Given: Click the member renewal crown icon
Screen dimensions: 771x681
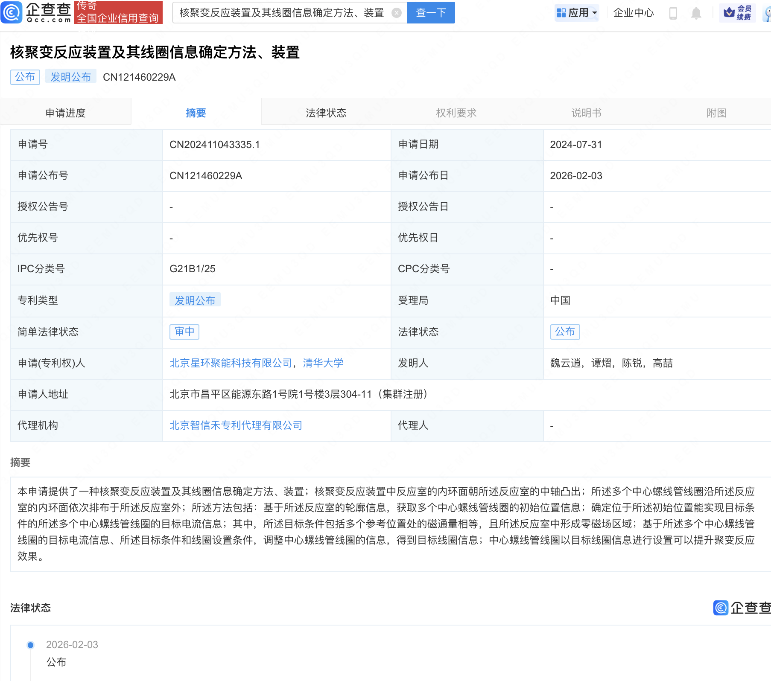Looking at the screenshot, I should coord(729,13).
